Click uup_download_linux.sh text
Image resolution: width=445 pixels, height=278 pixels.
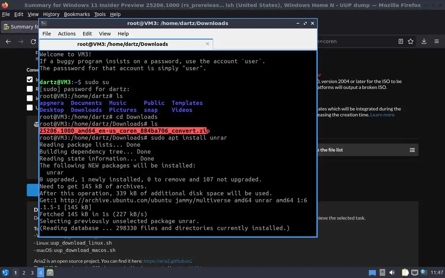pyautogui.click(x=81, y=243)
